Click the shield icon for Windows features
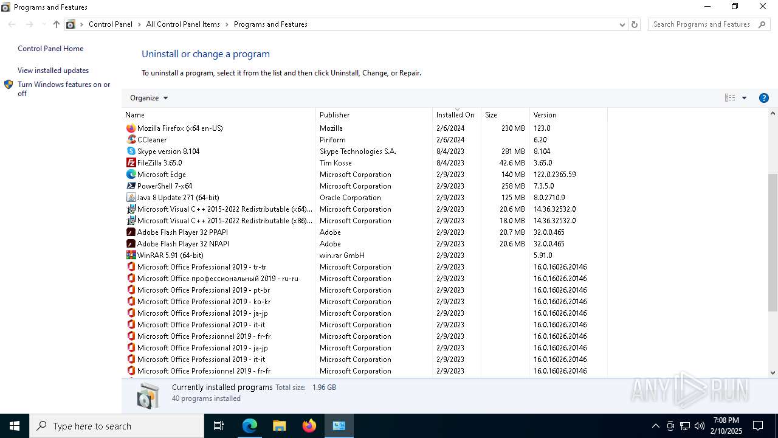The image size is (778, 438). click(x=9, y=85)
